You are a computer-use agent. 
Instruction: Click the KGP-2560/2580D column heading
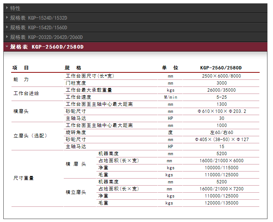click(221, 68)
